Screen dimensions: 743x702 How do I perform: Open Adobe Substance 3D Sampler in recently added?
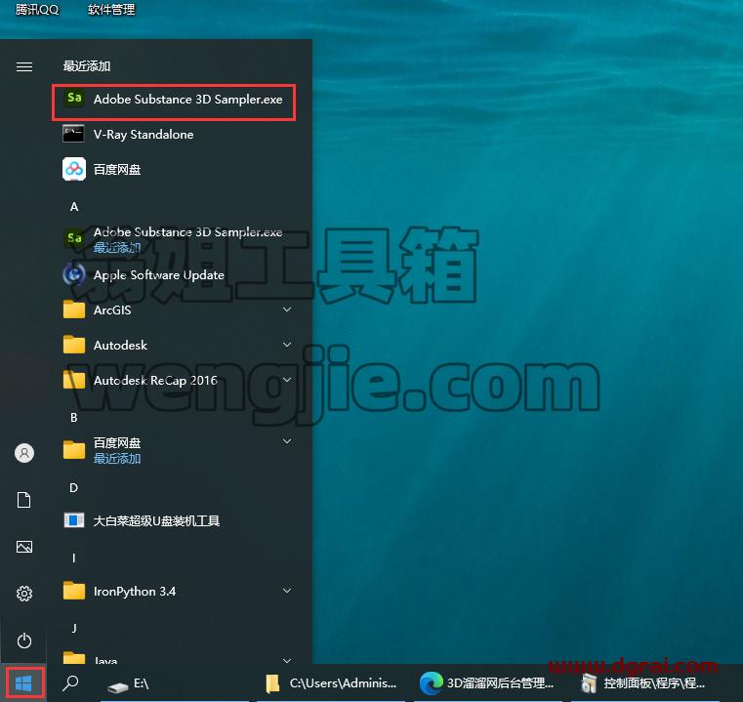coord(174,99)
